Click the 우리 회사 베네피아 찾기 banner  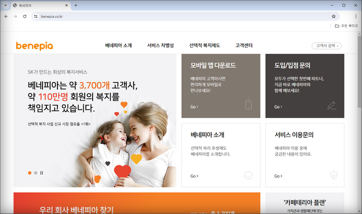coord(137,203)
